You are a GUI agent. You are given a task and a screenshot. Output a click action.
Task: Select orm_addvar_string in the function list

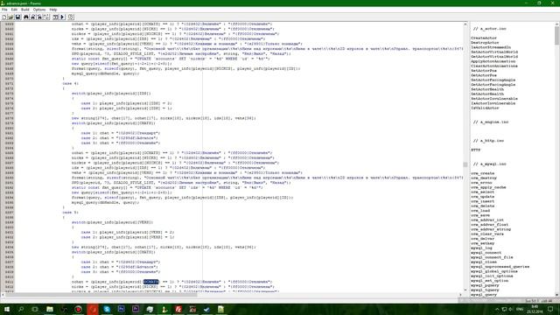[491, 229]
